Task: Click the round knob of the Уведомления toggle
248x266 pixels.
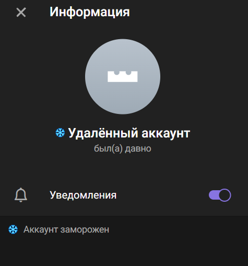Action: coord(225,195)
